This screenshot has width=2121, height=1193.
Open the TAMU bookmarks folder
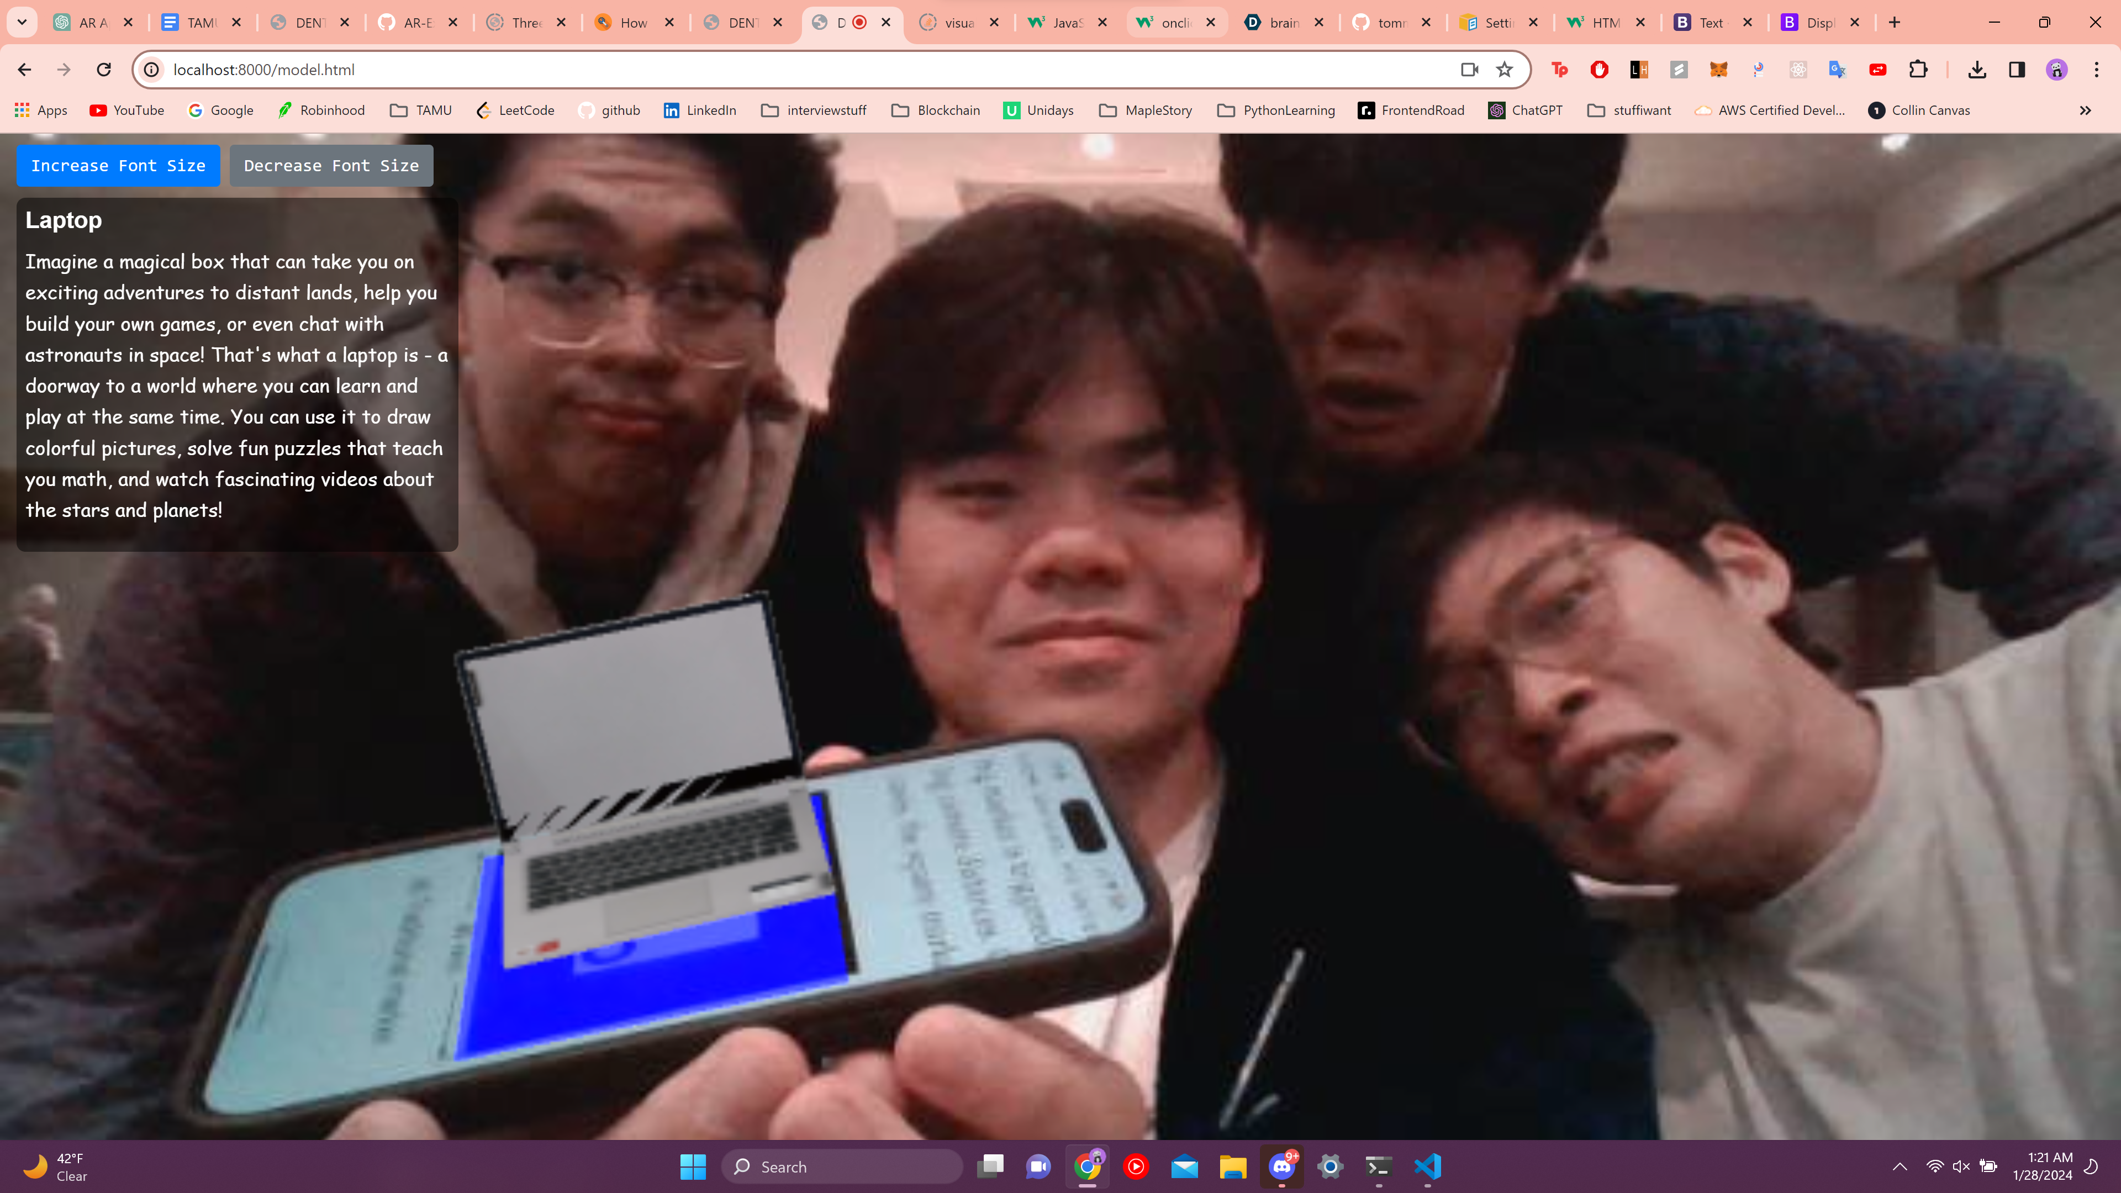[421, 110]
